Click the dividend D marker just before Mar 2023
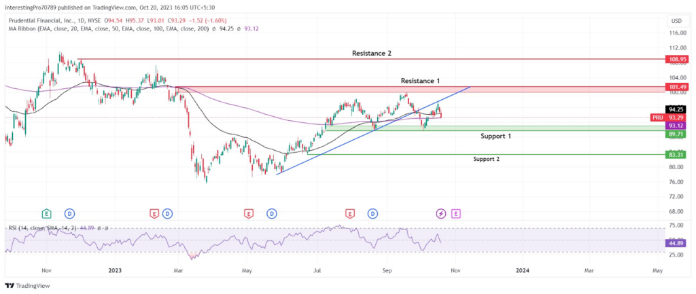This screenshot has width=696, height=294. pyautogui.click(x=167, y=214)
